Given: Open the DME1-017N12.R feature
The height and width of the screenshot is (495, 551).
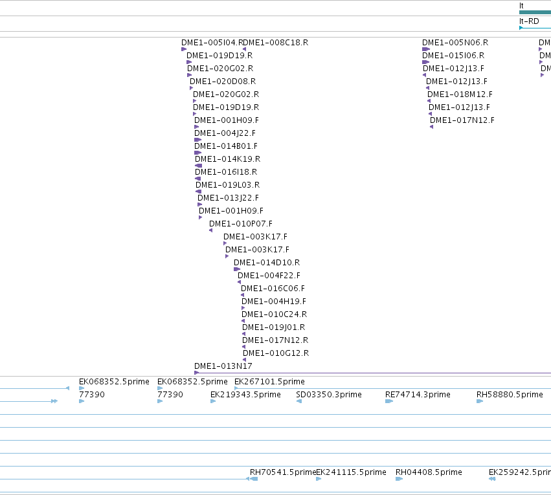Looking at the screenshot, I should point(275,340).
